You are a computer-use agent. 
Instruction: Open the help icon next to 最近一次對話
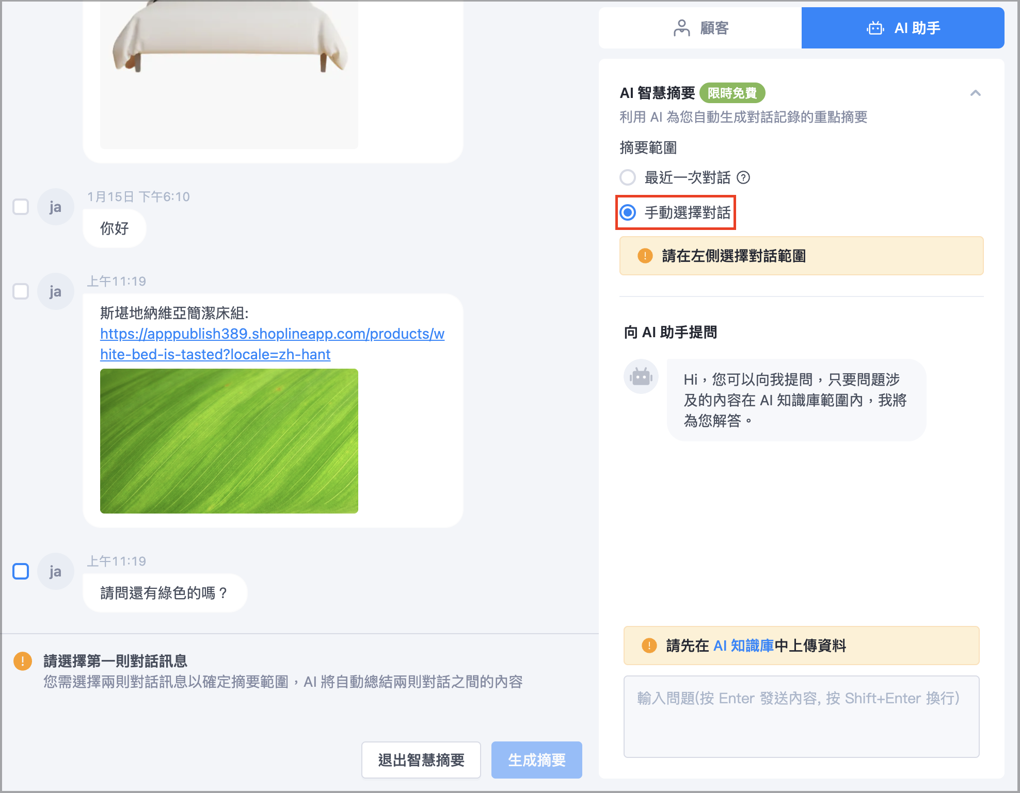(x=743, y=177)
